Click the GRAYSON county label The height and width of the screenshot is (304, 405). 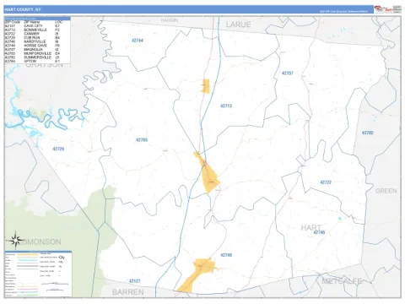tap(45, 65)
